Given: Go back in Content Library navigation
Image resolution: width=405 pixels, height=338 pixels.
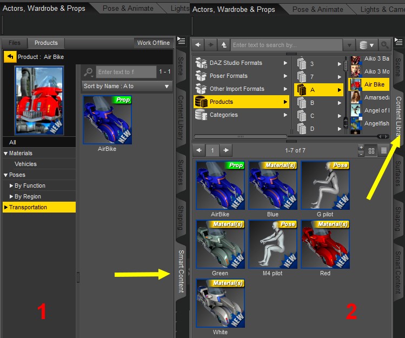Looking at the screenshot, I should [198, 45].
